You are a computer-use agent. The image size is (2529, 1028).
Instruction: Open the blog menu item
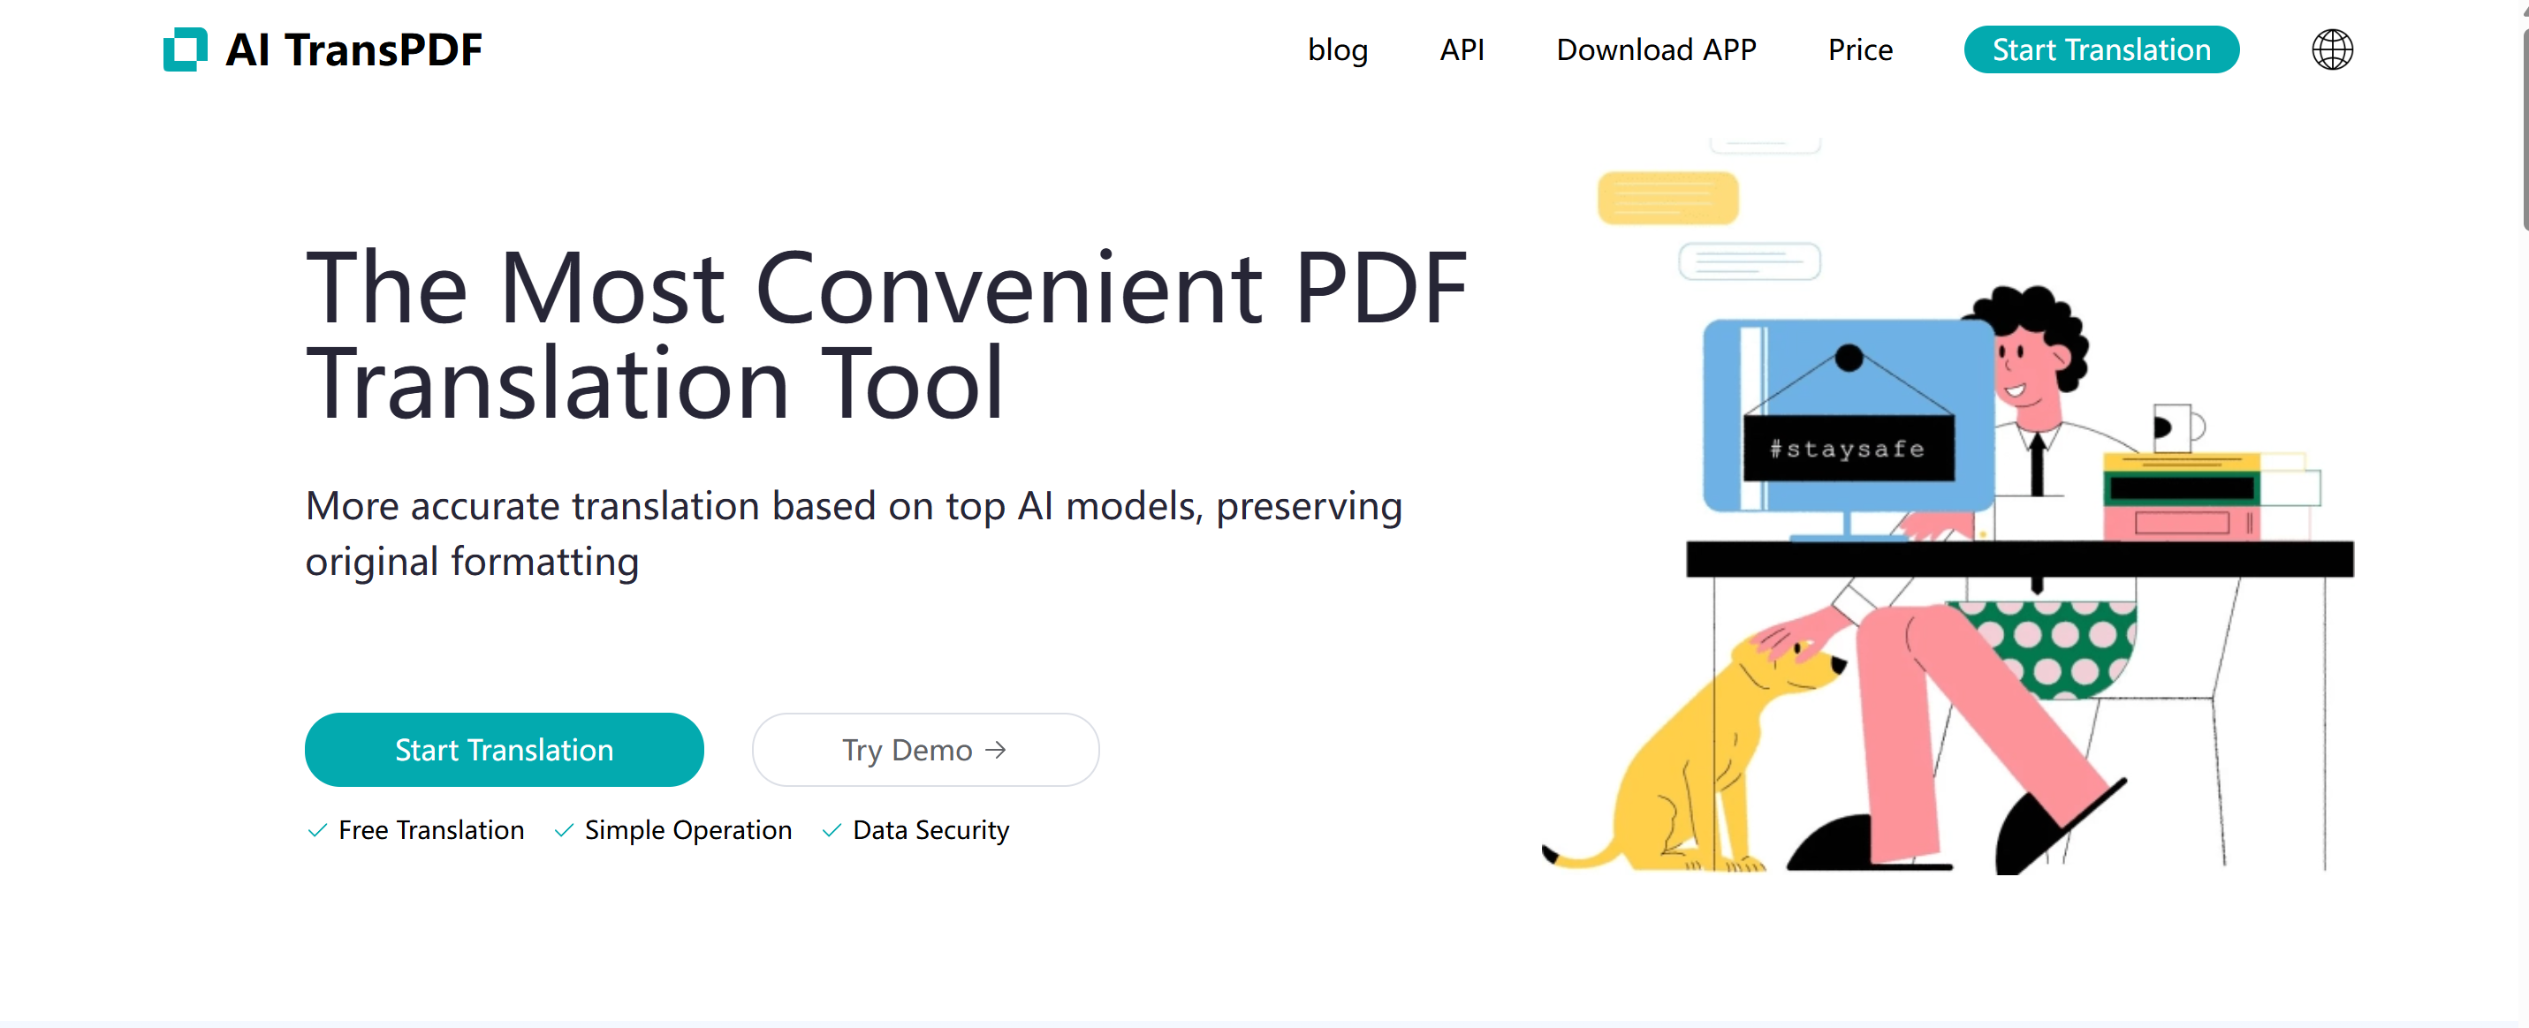(1337, 49)
